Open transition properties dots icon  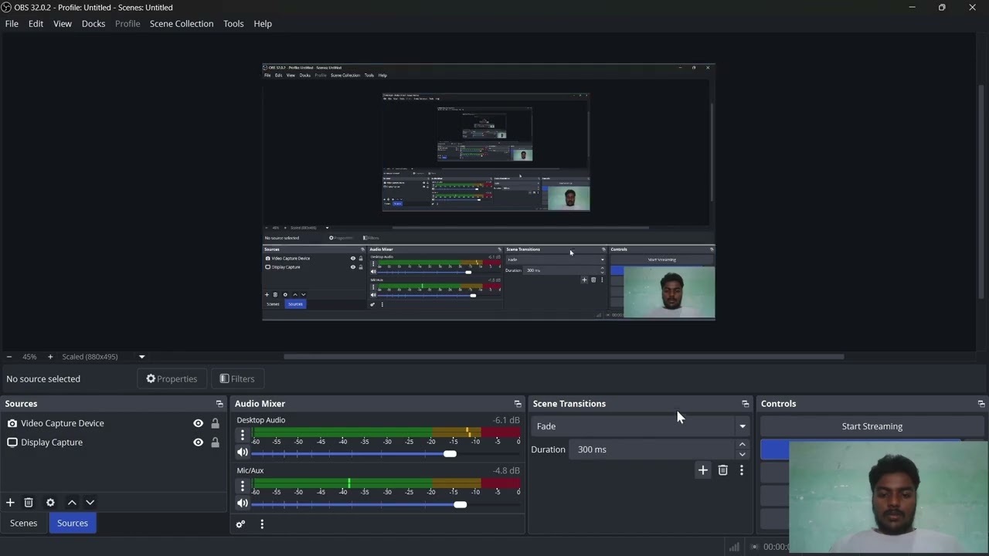coord(742,470)
